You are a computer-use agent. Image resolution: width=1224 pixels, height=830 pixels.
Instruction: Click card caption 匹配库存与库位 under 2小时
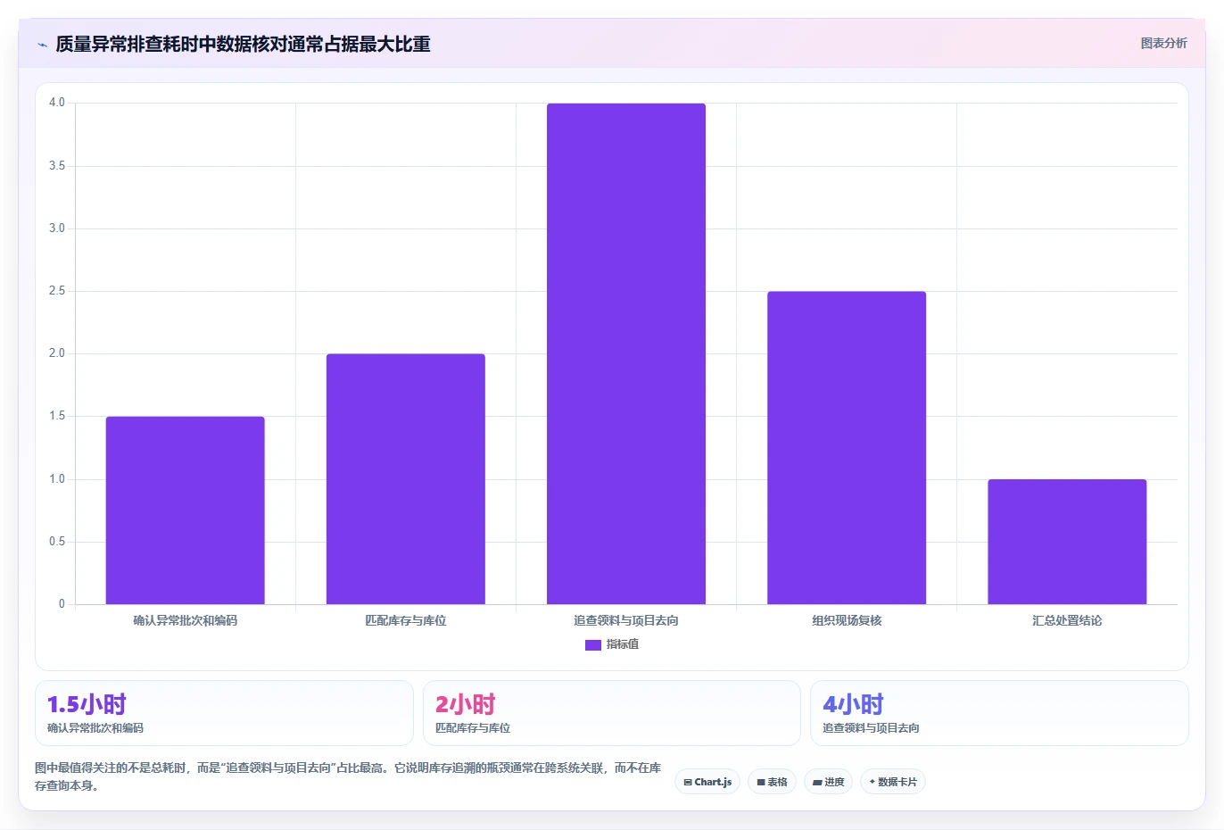tap(473, 728)
